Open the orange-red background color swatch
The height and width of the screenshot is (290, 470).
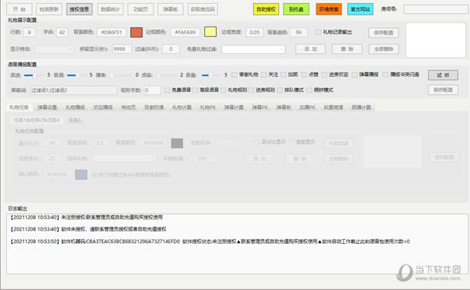[x=136, y=32]
